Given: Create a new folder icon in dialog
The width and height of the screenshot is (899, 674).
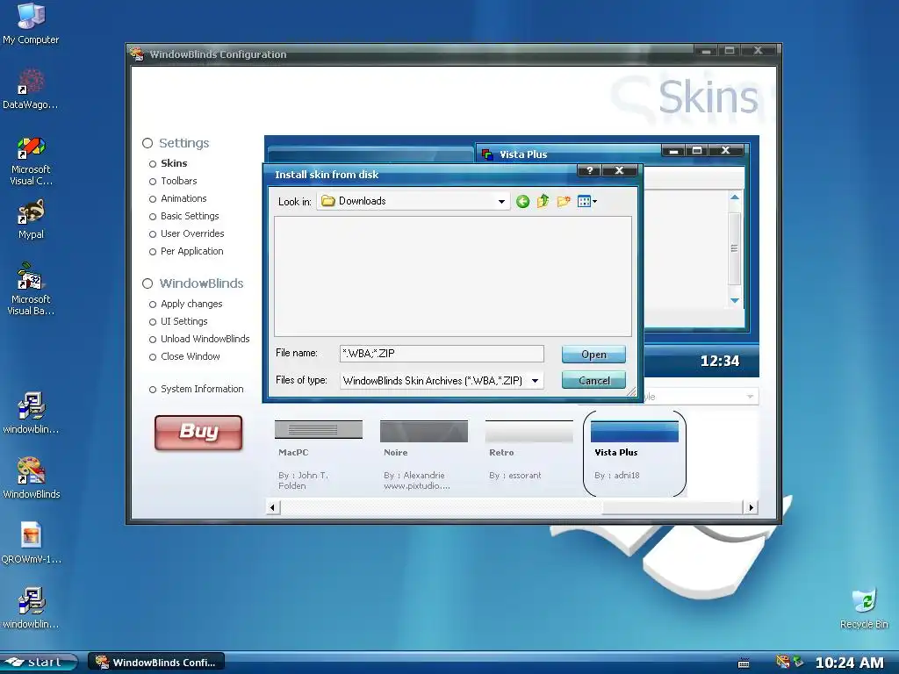Looking at the screenshot, I should click(x=564, y=201).
